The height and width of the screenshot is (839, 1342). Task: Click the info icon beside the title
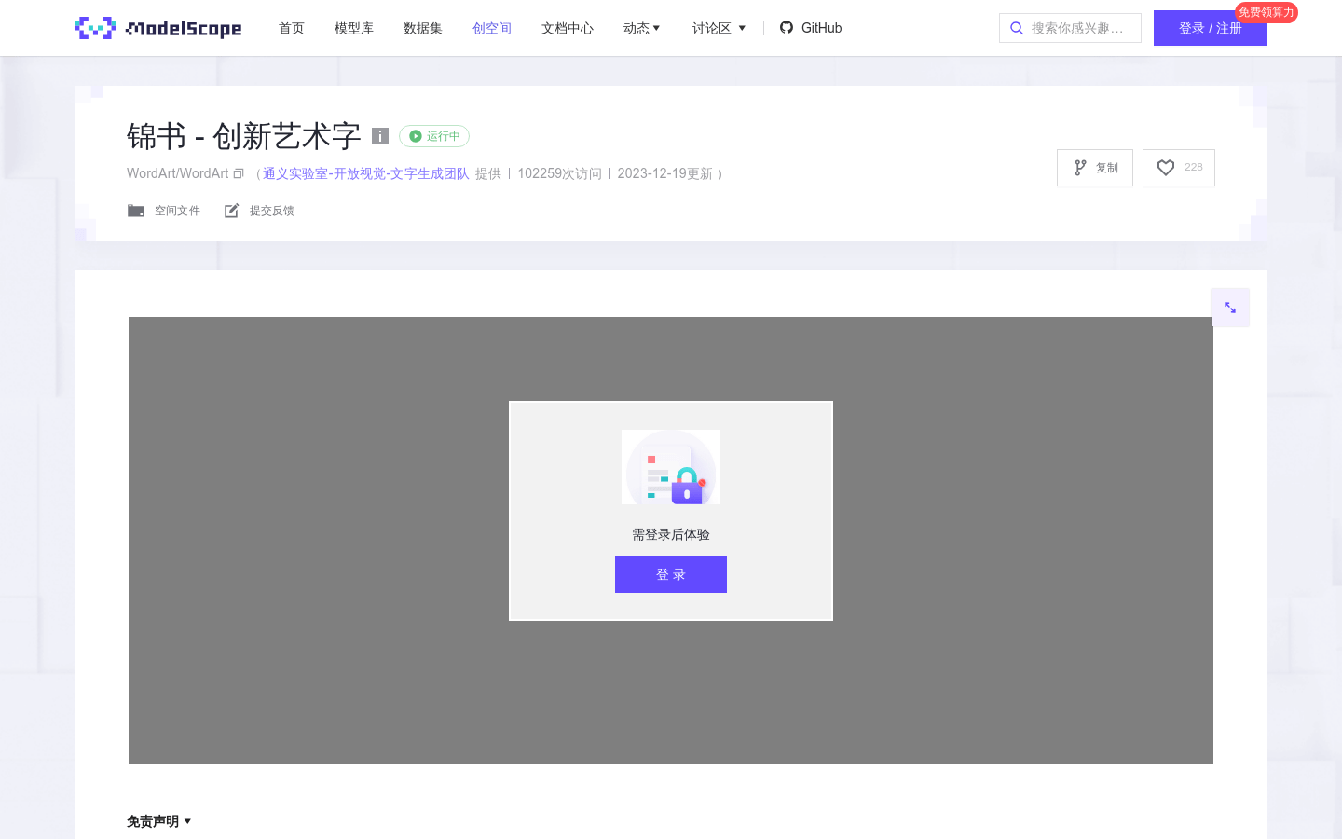tap(380, 136)
